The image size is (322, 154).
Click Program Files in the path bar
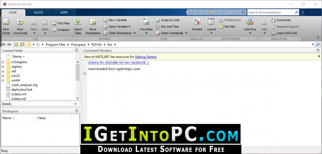pyautogui.click(x=55, y=45)
